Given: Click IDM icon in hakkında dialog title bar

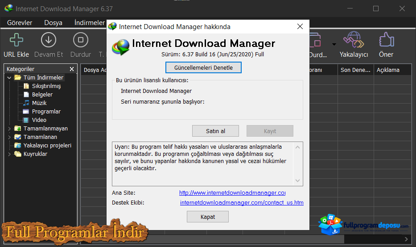Looking at the screenshot, I should point(112,26).
